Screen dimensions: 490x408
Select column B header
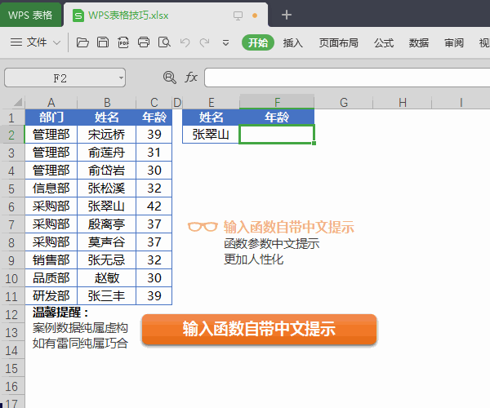tap(107, 102)
